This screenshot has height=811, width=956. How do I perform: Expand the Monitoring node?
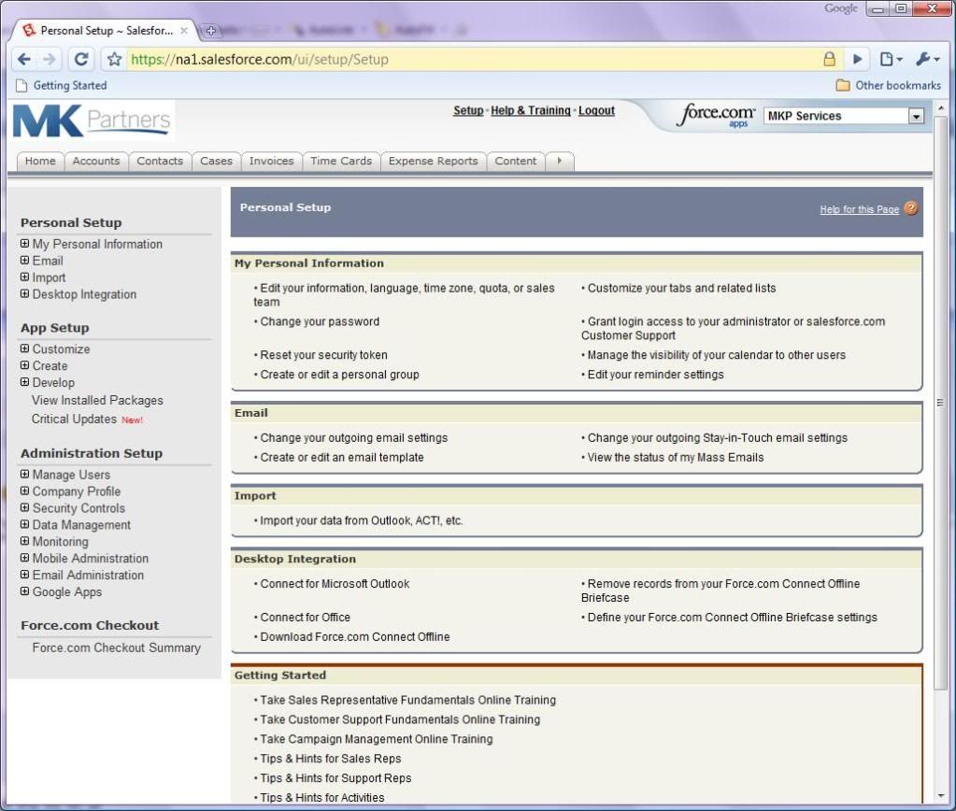[x=24, y=542]
